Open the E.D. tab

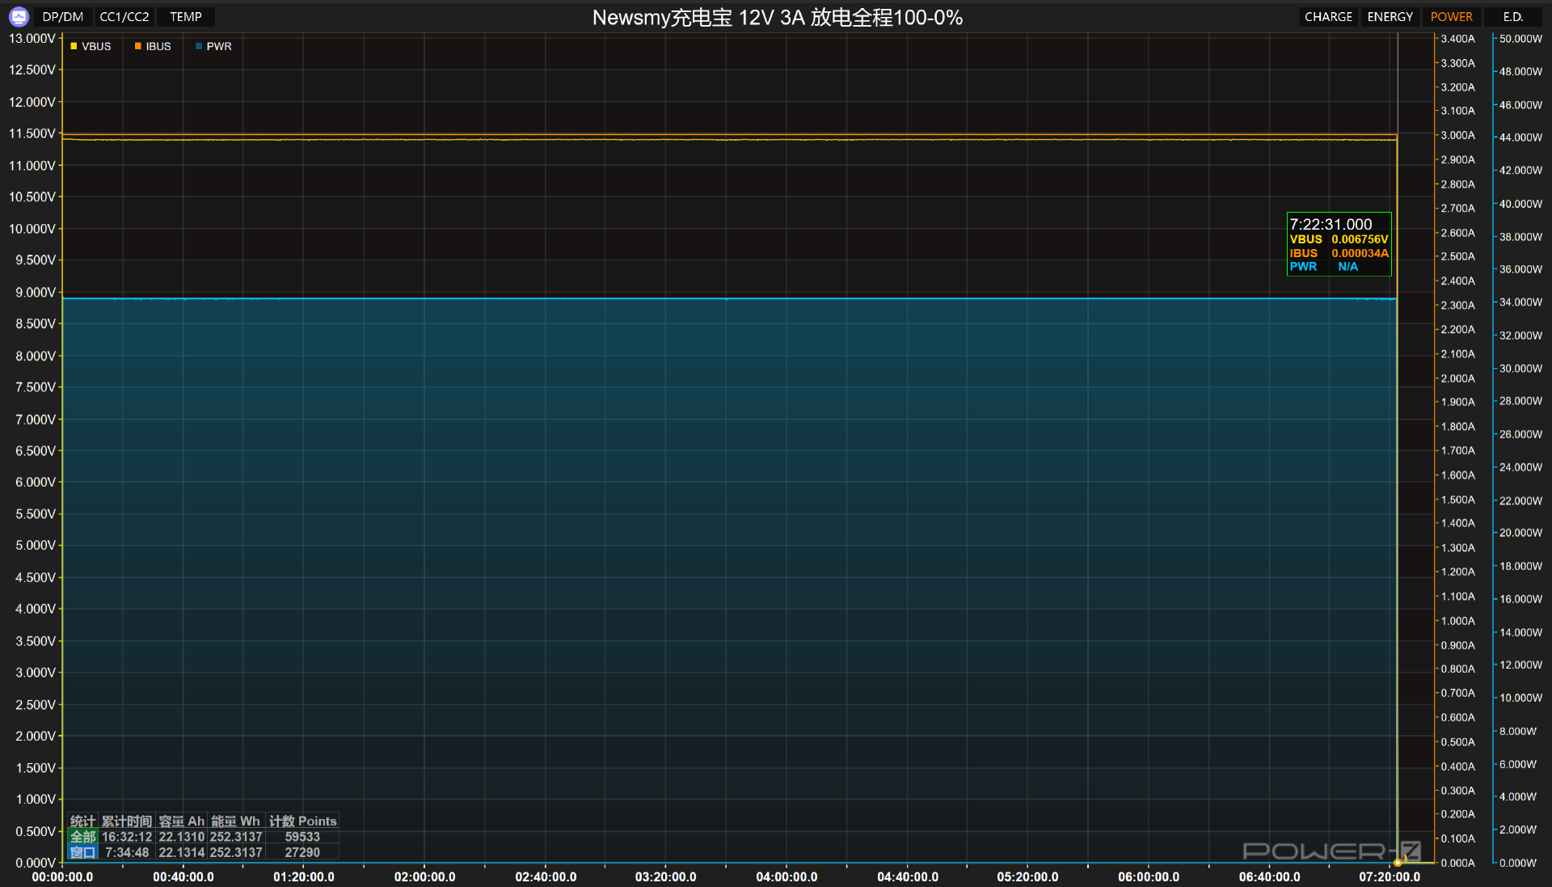(x=1513, y=17)
